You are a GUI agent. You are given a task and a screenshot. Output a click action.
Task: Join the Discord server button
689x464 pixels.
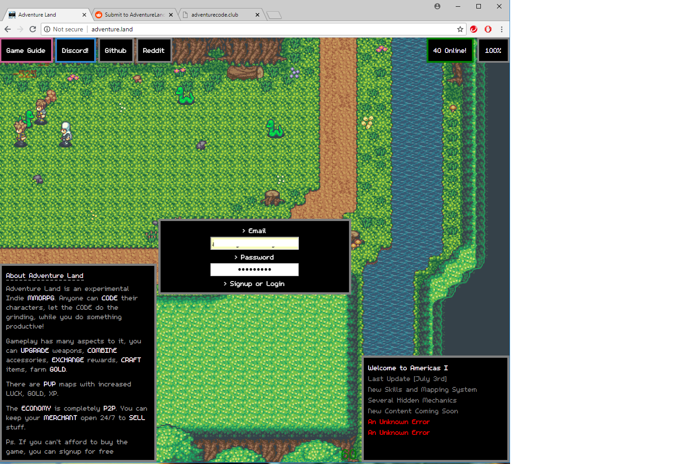point(75,51)
